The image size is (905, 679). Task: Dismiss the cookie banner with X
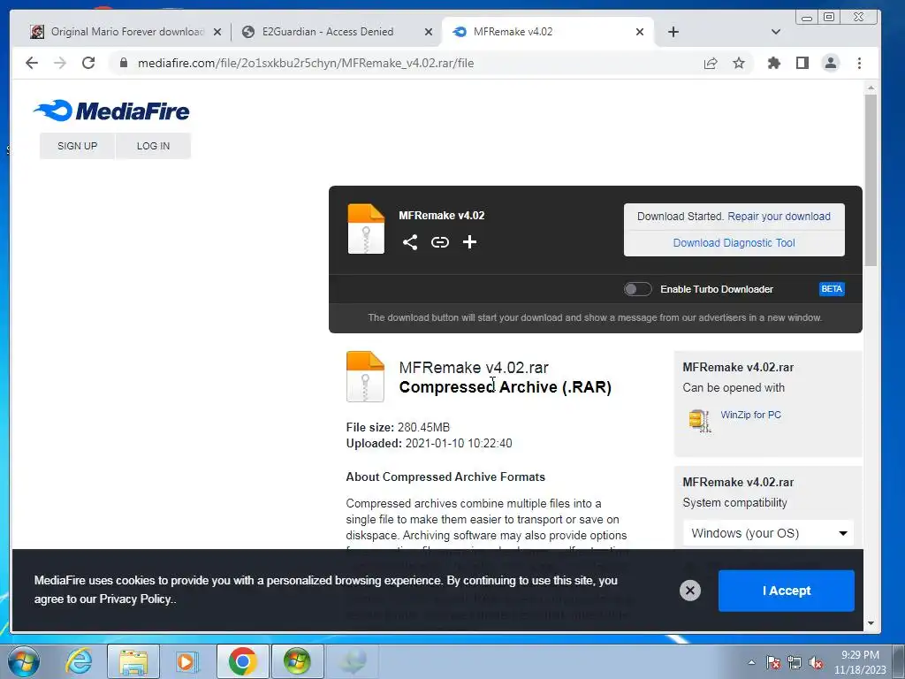[x=689, y=590]
